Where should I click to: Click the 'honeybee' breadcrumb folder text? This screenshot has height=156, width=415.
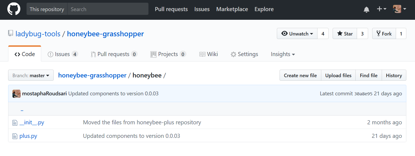[147, 75]
